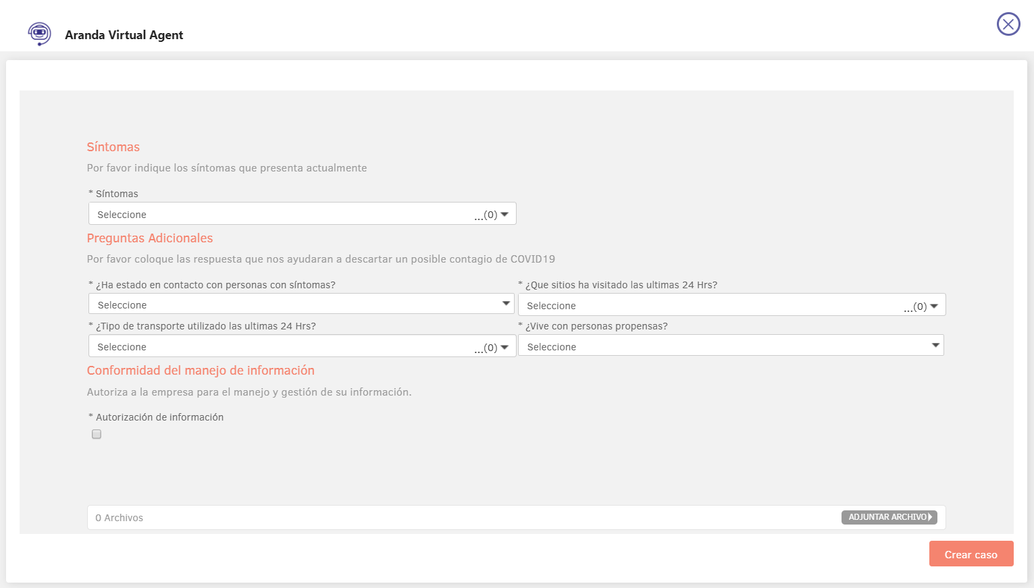Click the '¿Ha estado en contacto' label
This screenshot has height=588, width=1034.
(212, 285)
